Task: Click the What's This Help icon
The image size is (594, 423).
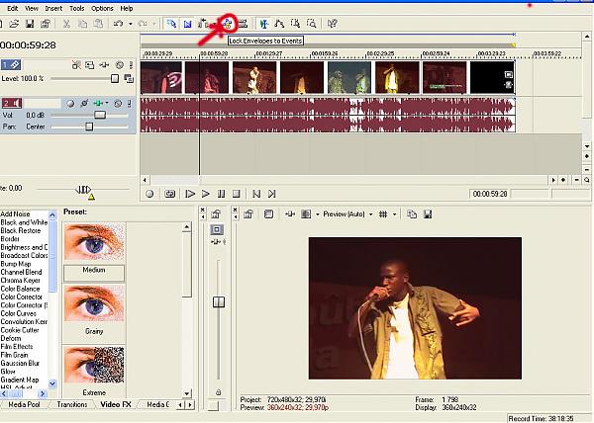Action: pyautogui.click(x=333, y=24)
